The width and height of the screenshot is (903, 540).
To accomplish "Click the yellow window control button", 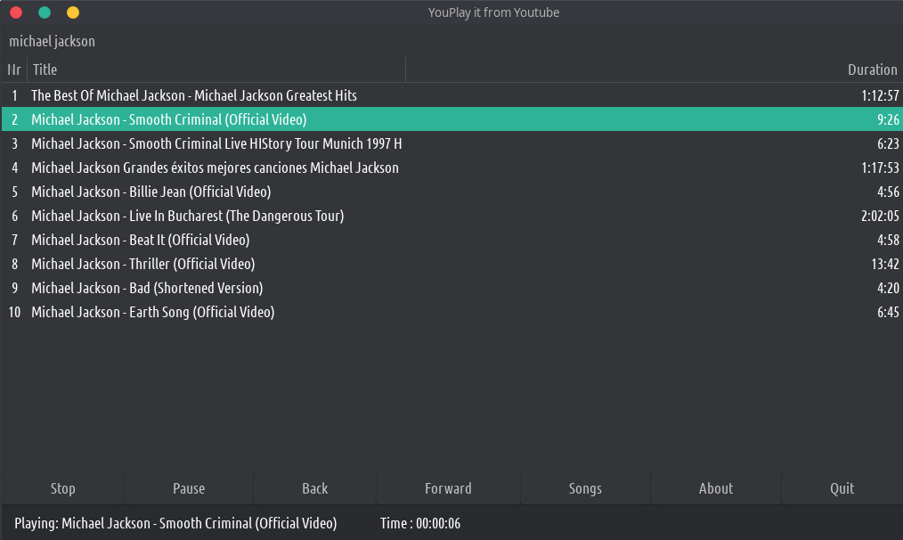I will [x=72, y=12].
